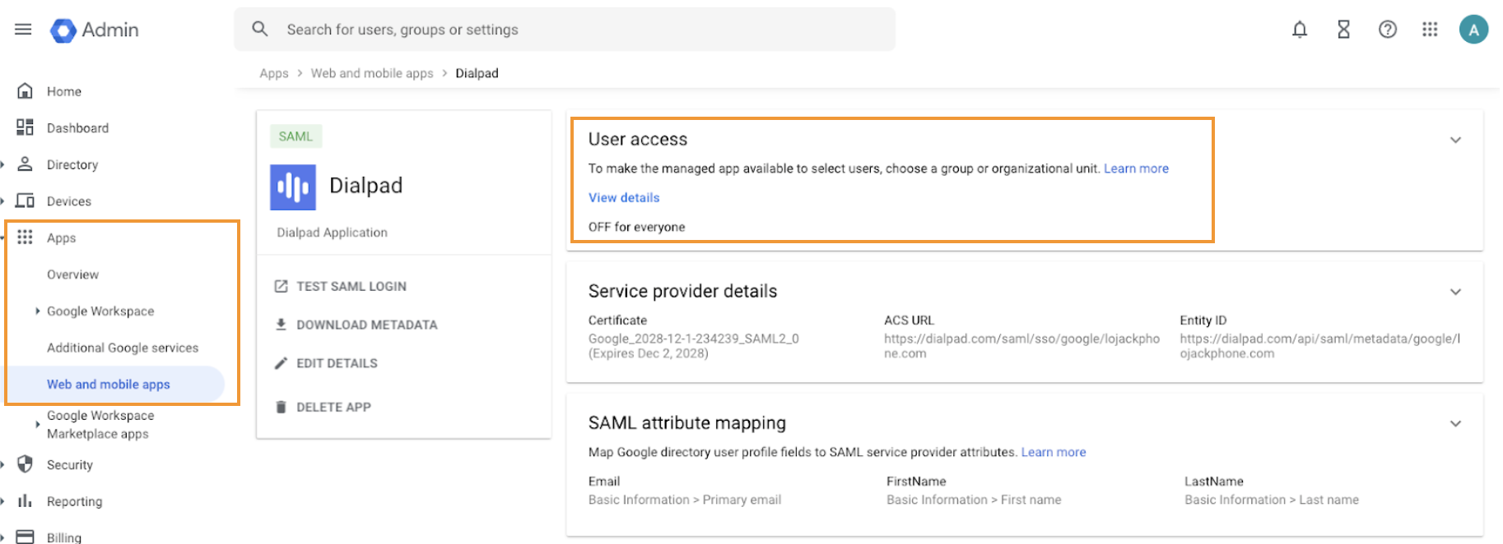
Task: Expand the Reporting sidebar arrow
Action: 2,500
